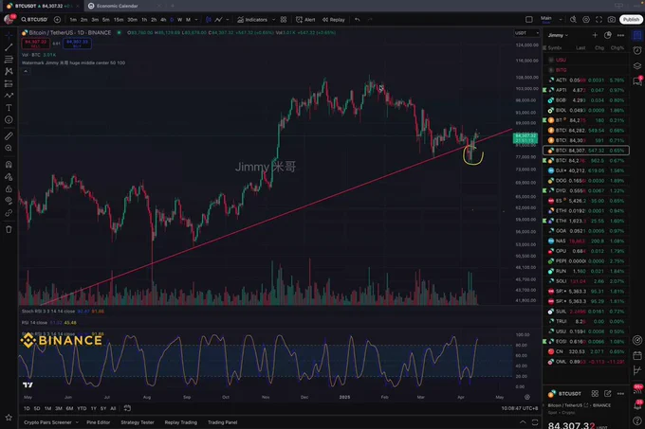
Task: Set the chart range to YTD
Action: (82, 408)
